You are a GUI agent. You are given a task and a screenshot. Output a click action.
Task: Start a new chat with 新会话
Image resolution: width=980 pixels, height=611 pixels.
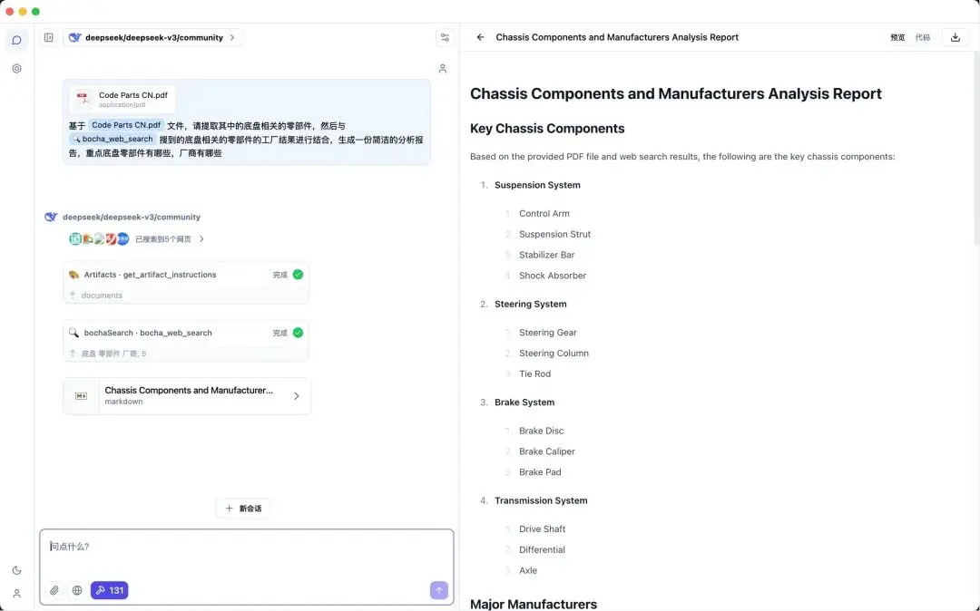point(242,509)
